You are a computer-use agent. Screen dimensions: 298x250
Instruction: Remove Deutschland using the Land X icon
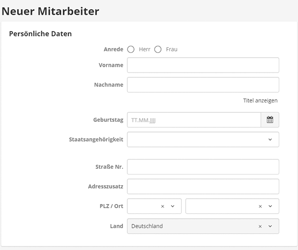[x=260, y=226]
